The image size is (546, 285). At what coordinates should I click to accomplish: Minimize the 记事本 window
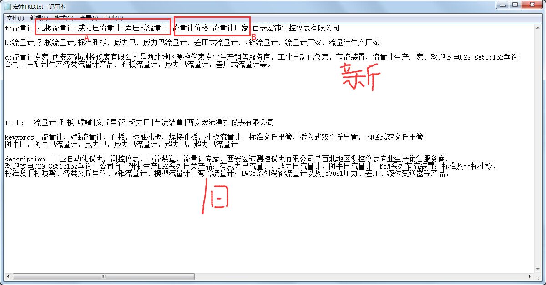(x=501, y=5)
